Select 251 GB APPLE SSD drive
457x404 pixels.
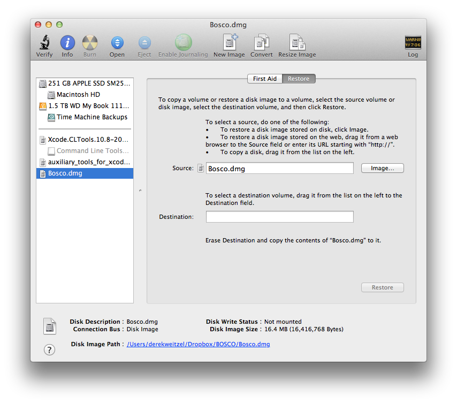(x=85, y=83)
